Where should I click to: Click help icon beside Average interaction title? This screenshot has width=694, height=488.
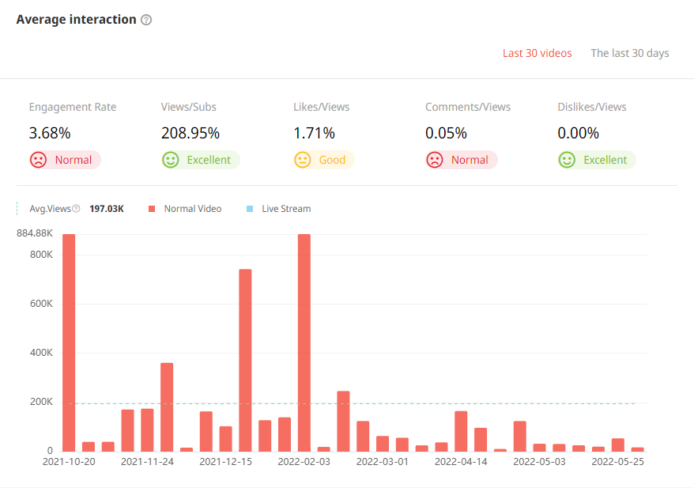pos(146,20)
